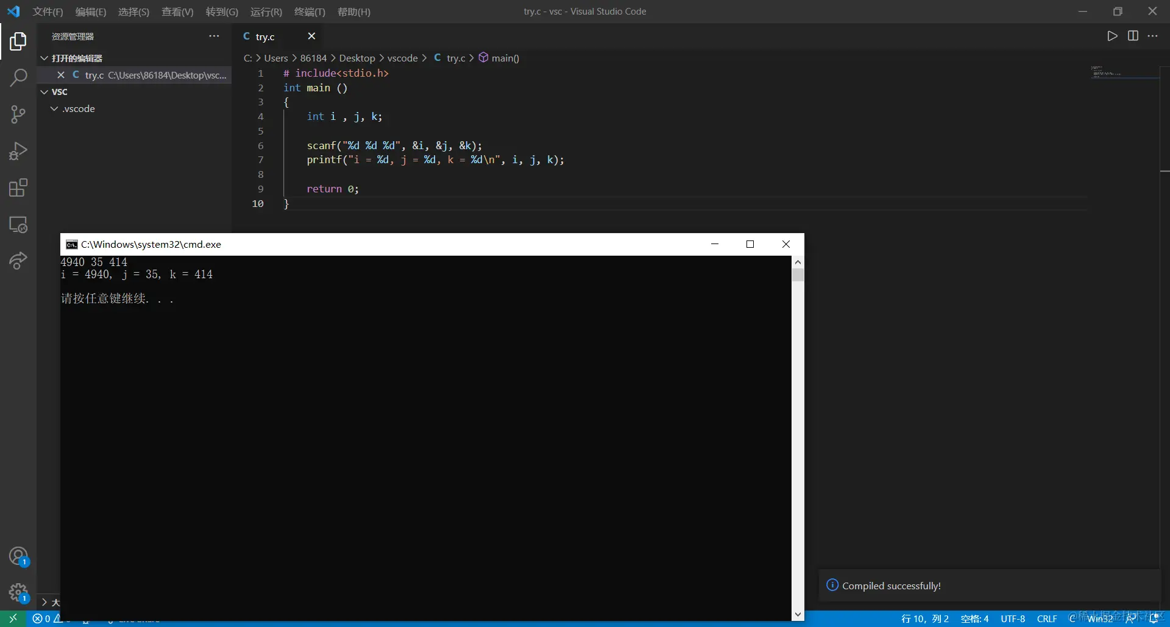1170x627 pixels.
Task: Click the info icon in the notification
Action: 832,585
